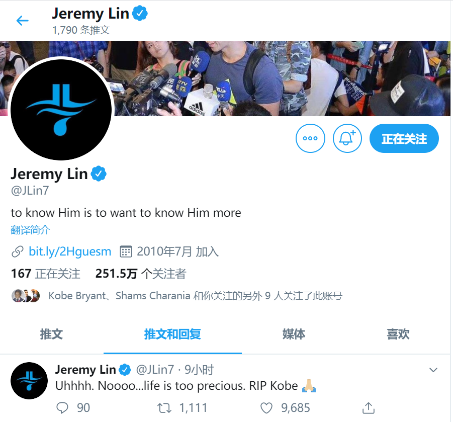Open the 167 正在关注 following list

click(46, 274)
